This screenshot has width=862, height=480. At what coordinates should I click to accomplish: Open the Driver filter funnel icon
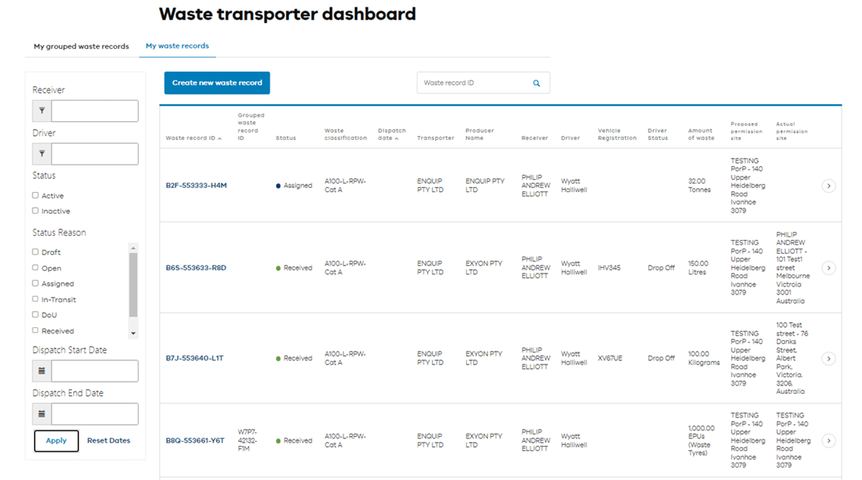[x=41, y=154]
